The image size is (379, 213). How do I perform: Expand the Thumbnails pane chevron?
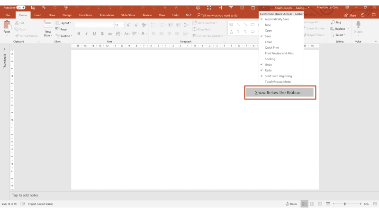pyautogui.click(x=4, y=49)
